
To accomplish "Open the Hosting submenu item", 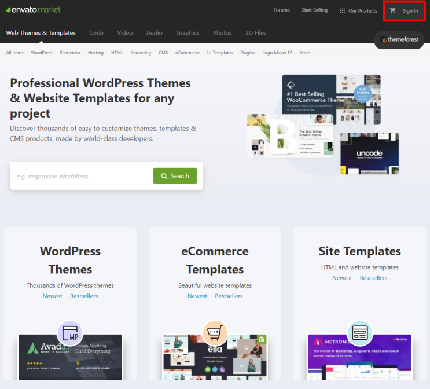I will pos(95,53).
